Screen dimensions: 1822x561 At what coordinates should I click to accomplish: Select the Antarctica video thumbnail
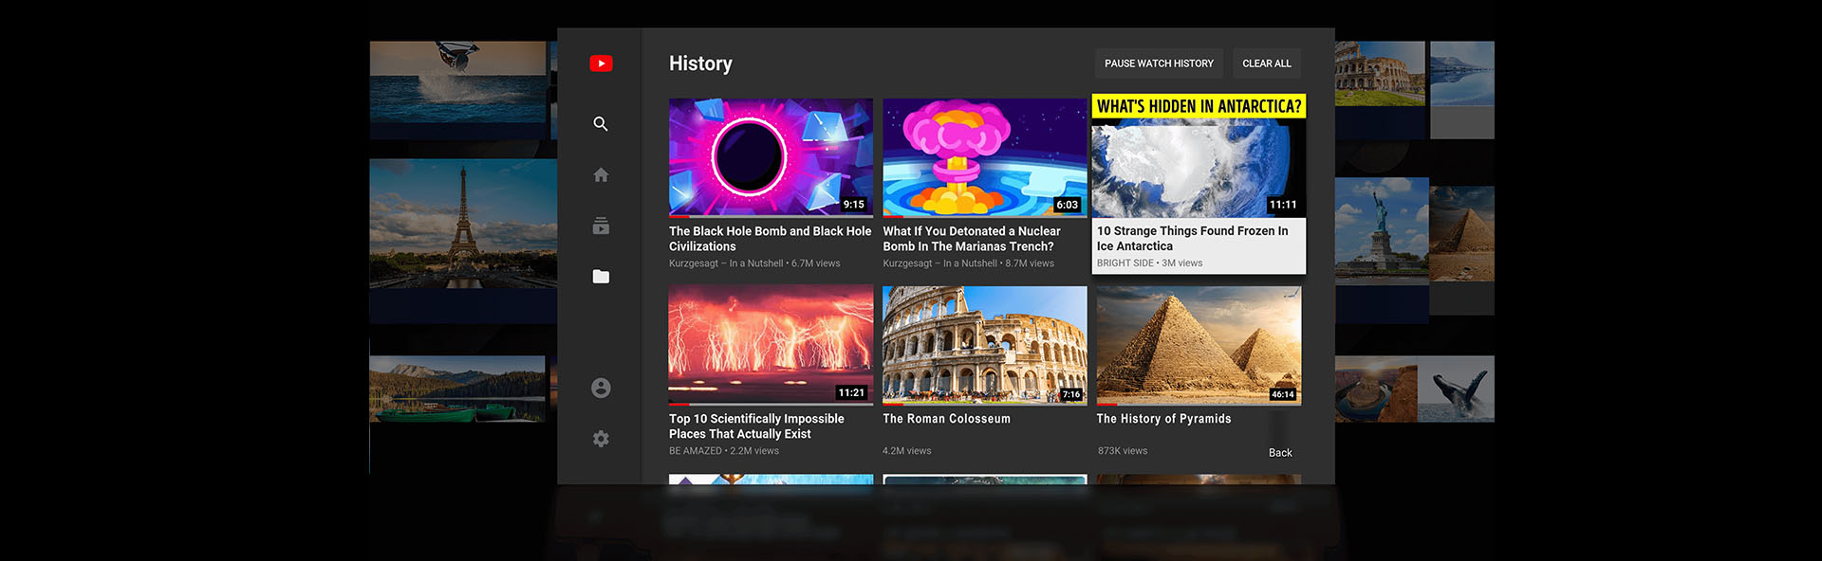pos(1199,161)
